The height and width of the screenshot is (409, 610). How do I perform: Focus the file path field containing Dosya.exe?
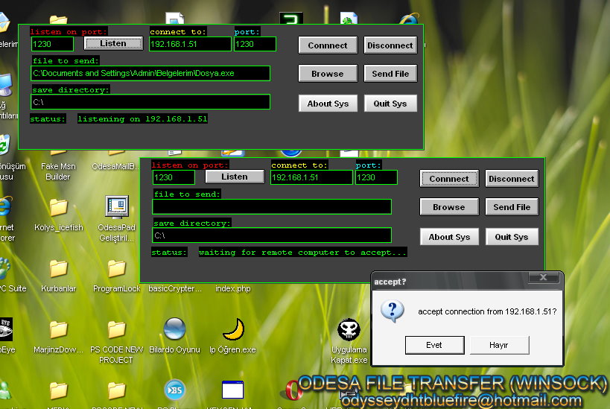[x=150, y=73]
